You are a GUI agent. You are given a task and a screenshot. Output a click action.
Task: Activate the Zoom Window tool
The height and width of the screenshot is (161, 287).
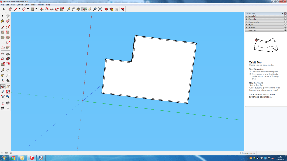(x=8, y=92)
